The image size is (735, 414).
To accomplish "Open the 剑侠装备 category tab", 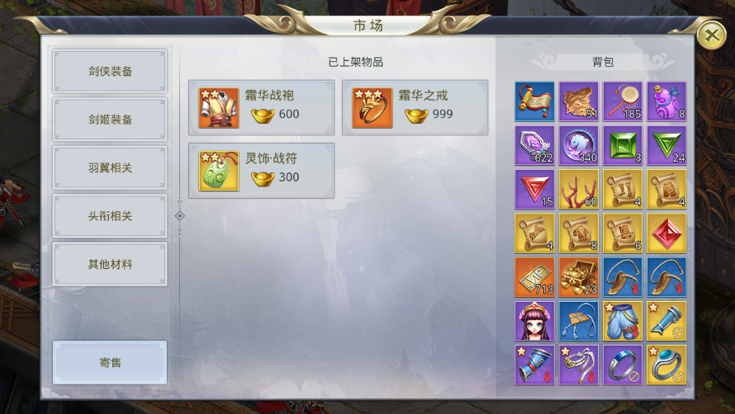I will [110, 71].
